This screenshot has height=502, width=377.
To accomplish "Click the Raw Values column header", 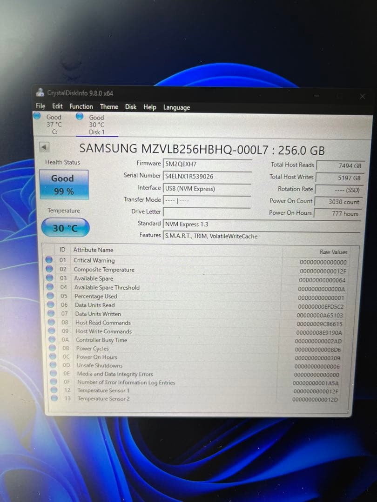I will pyautogui.click(x=333, y=252).
